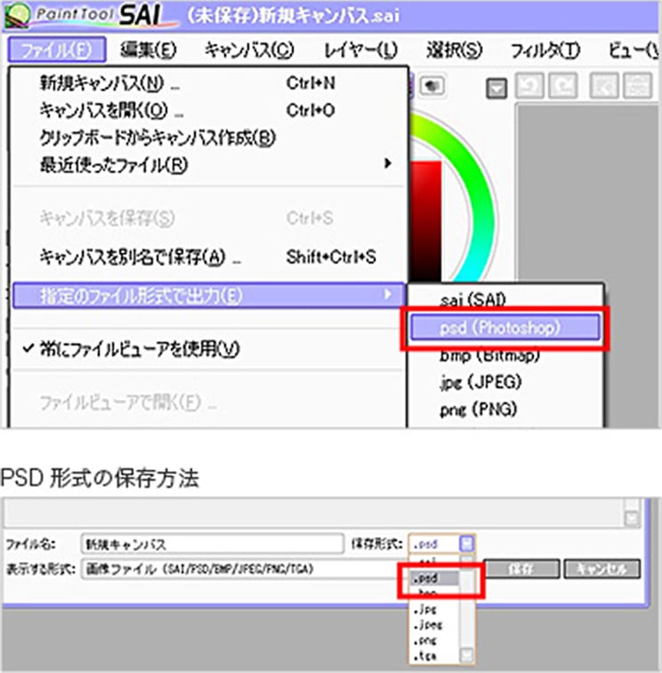The image size is (662, 673).
Task: Expand 指定のファイル形式で出力(E) submenu
Action: [x=208, y=296]
